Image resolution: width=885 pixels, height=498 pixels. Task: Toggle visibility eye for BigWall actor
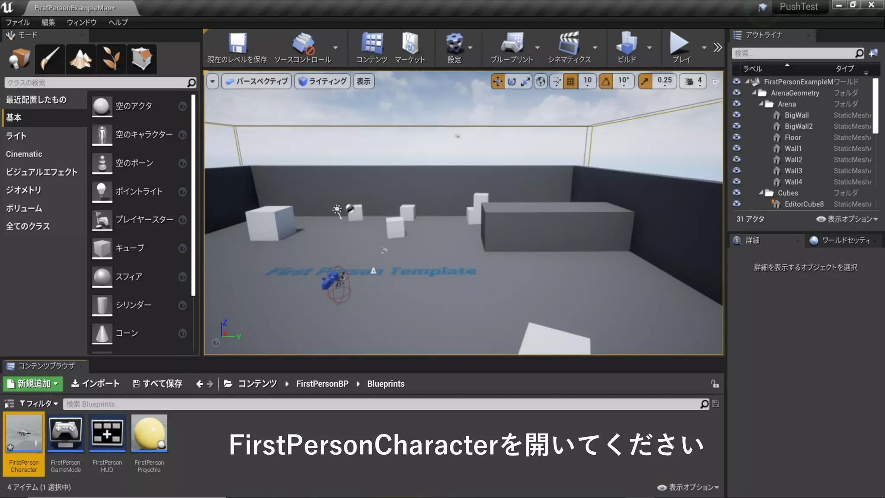[x=737, y=115]
